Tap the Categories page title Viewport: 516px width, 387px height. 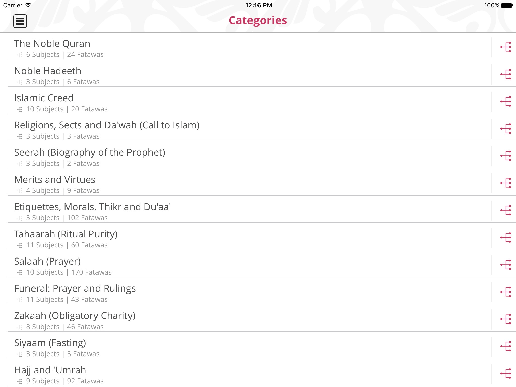258,20
